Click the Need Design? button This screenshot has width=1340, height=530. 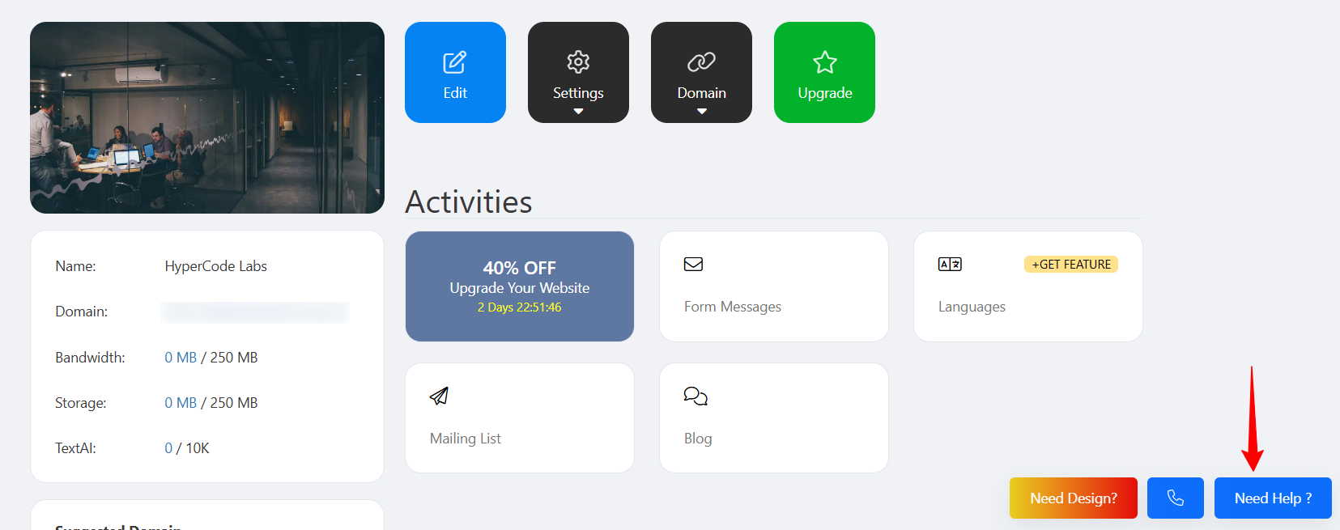tap(1074, 498)
